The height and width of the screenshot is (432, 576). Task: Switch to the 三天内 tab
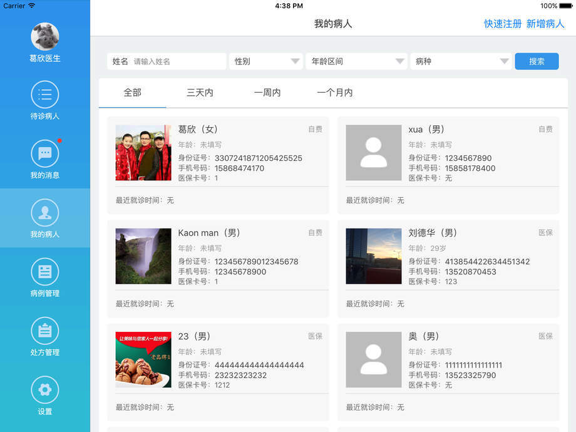click(x=200, y=93)
